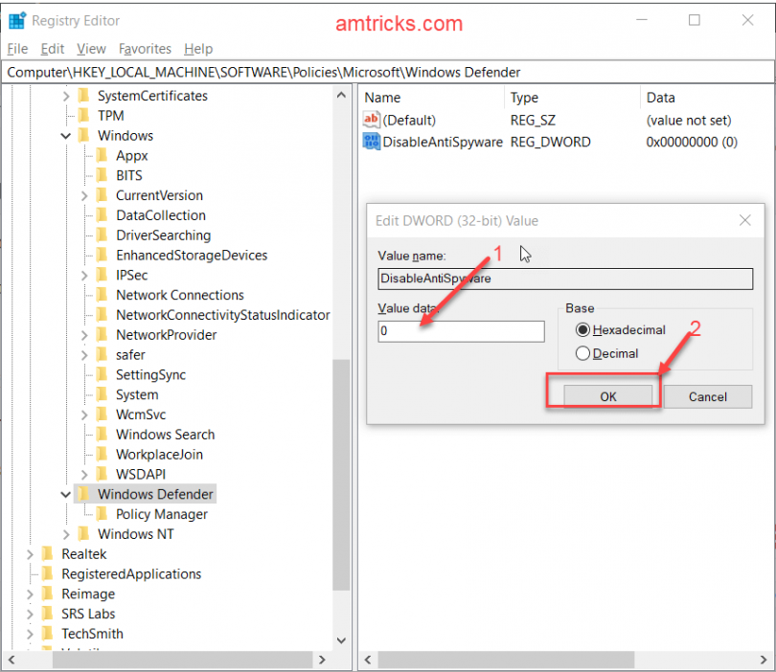
Task: Select the DisableAntiSpyware REG_DWORD icon
Action: click(x=374, y=141)
